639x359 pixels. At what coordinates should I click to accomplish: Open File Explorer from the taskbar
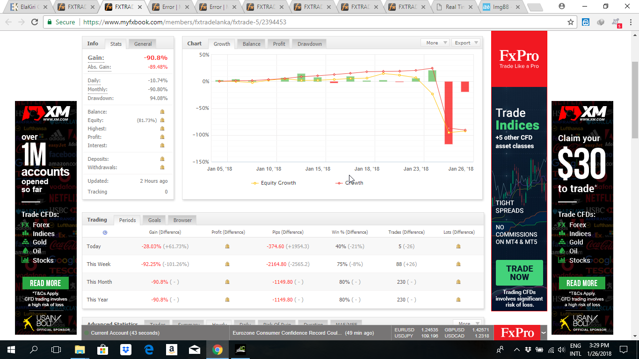coord(80,349)
